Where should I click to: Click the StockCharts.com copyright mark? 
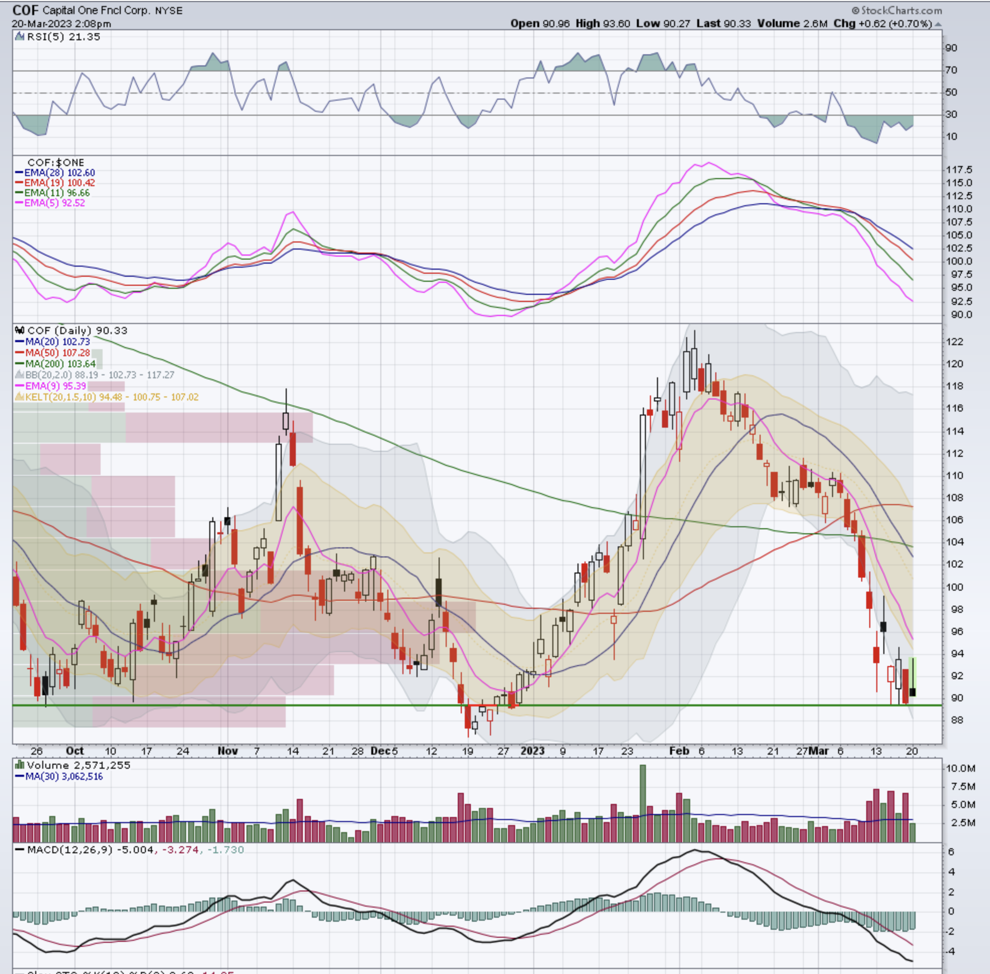coord(896,10)
